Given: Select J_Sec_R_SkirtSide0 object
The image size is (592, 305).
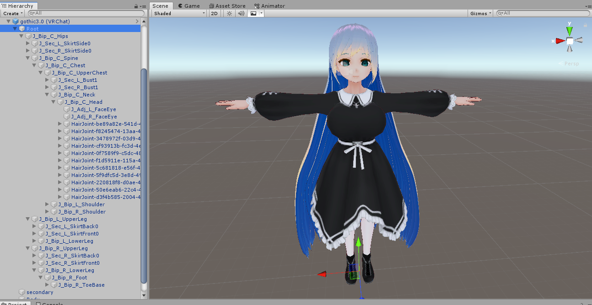Looking at the screenshot, I should pyautogui.click(x=65, y=51).
